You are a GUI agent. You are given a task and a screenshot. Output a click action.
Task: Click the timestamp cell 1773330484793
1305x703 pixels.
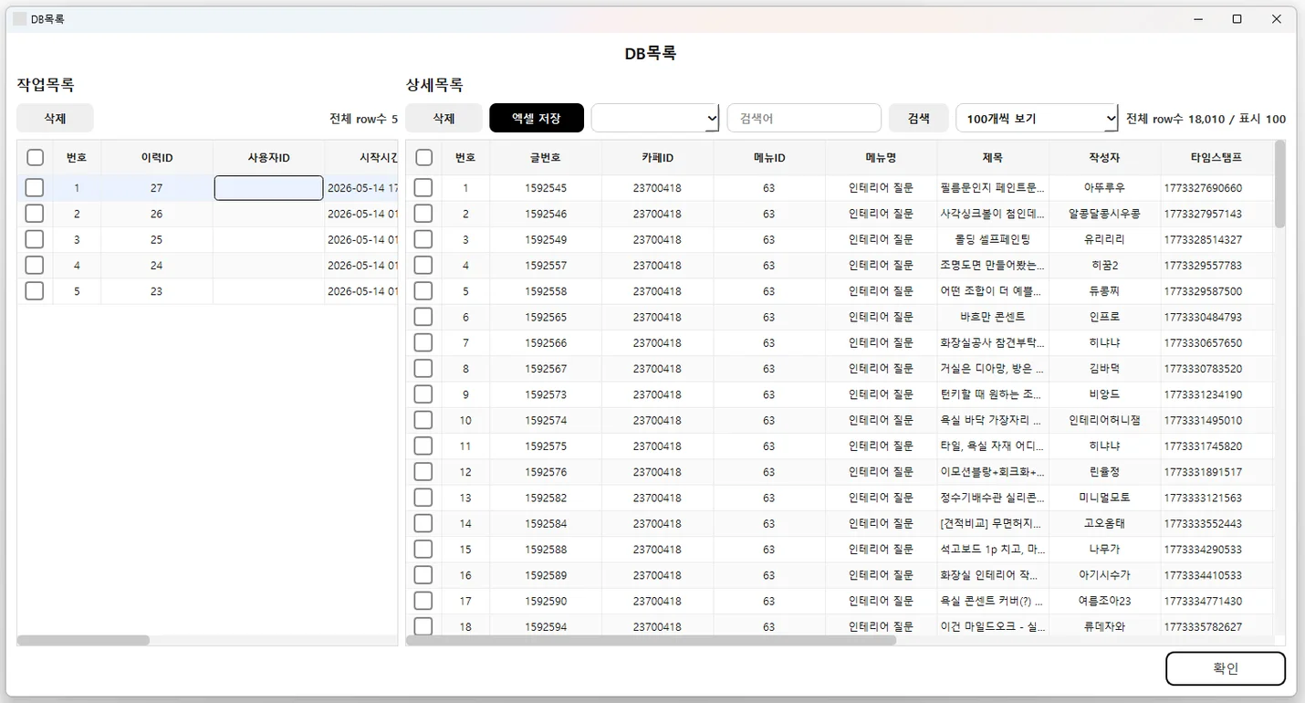pos(1216,317)
